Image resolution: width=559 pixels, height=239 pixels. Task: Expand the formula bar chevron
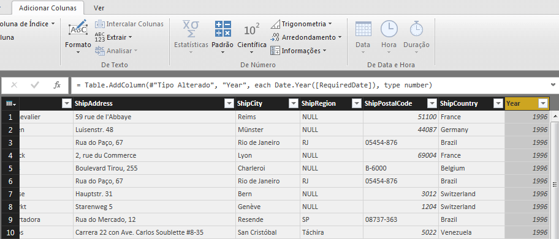tap(553, 84)
